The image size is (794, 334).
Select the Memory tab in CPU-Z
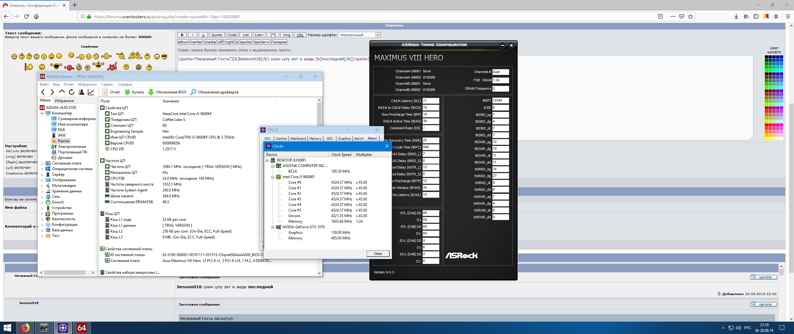[x=315, y=139]
